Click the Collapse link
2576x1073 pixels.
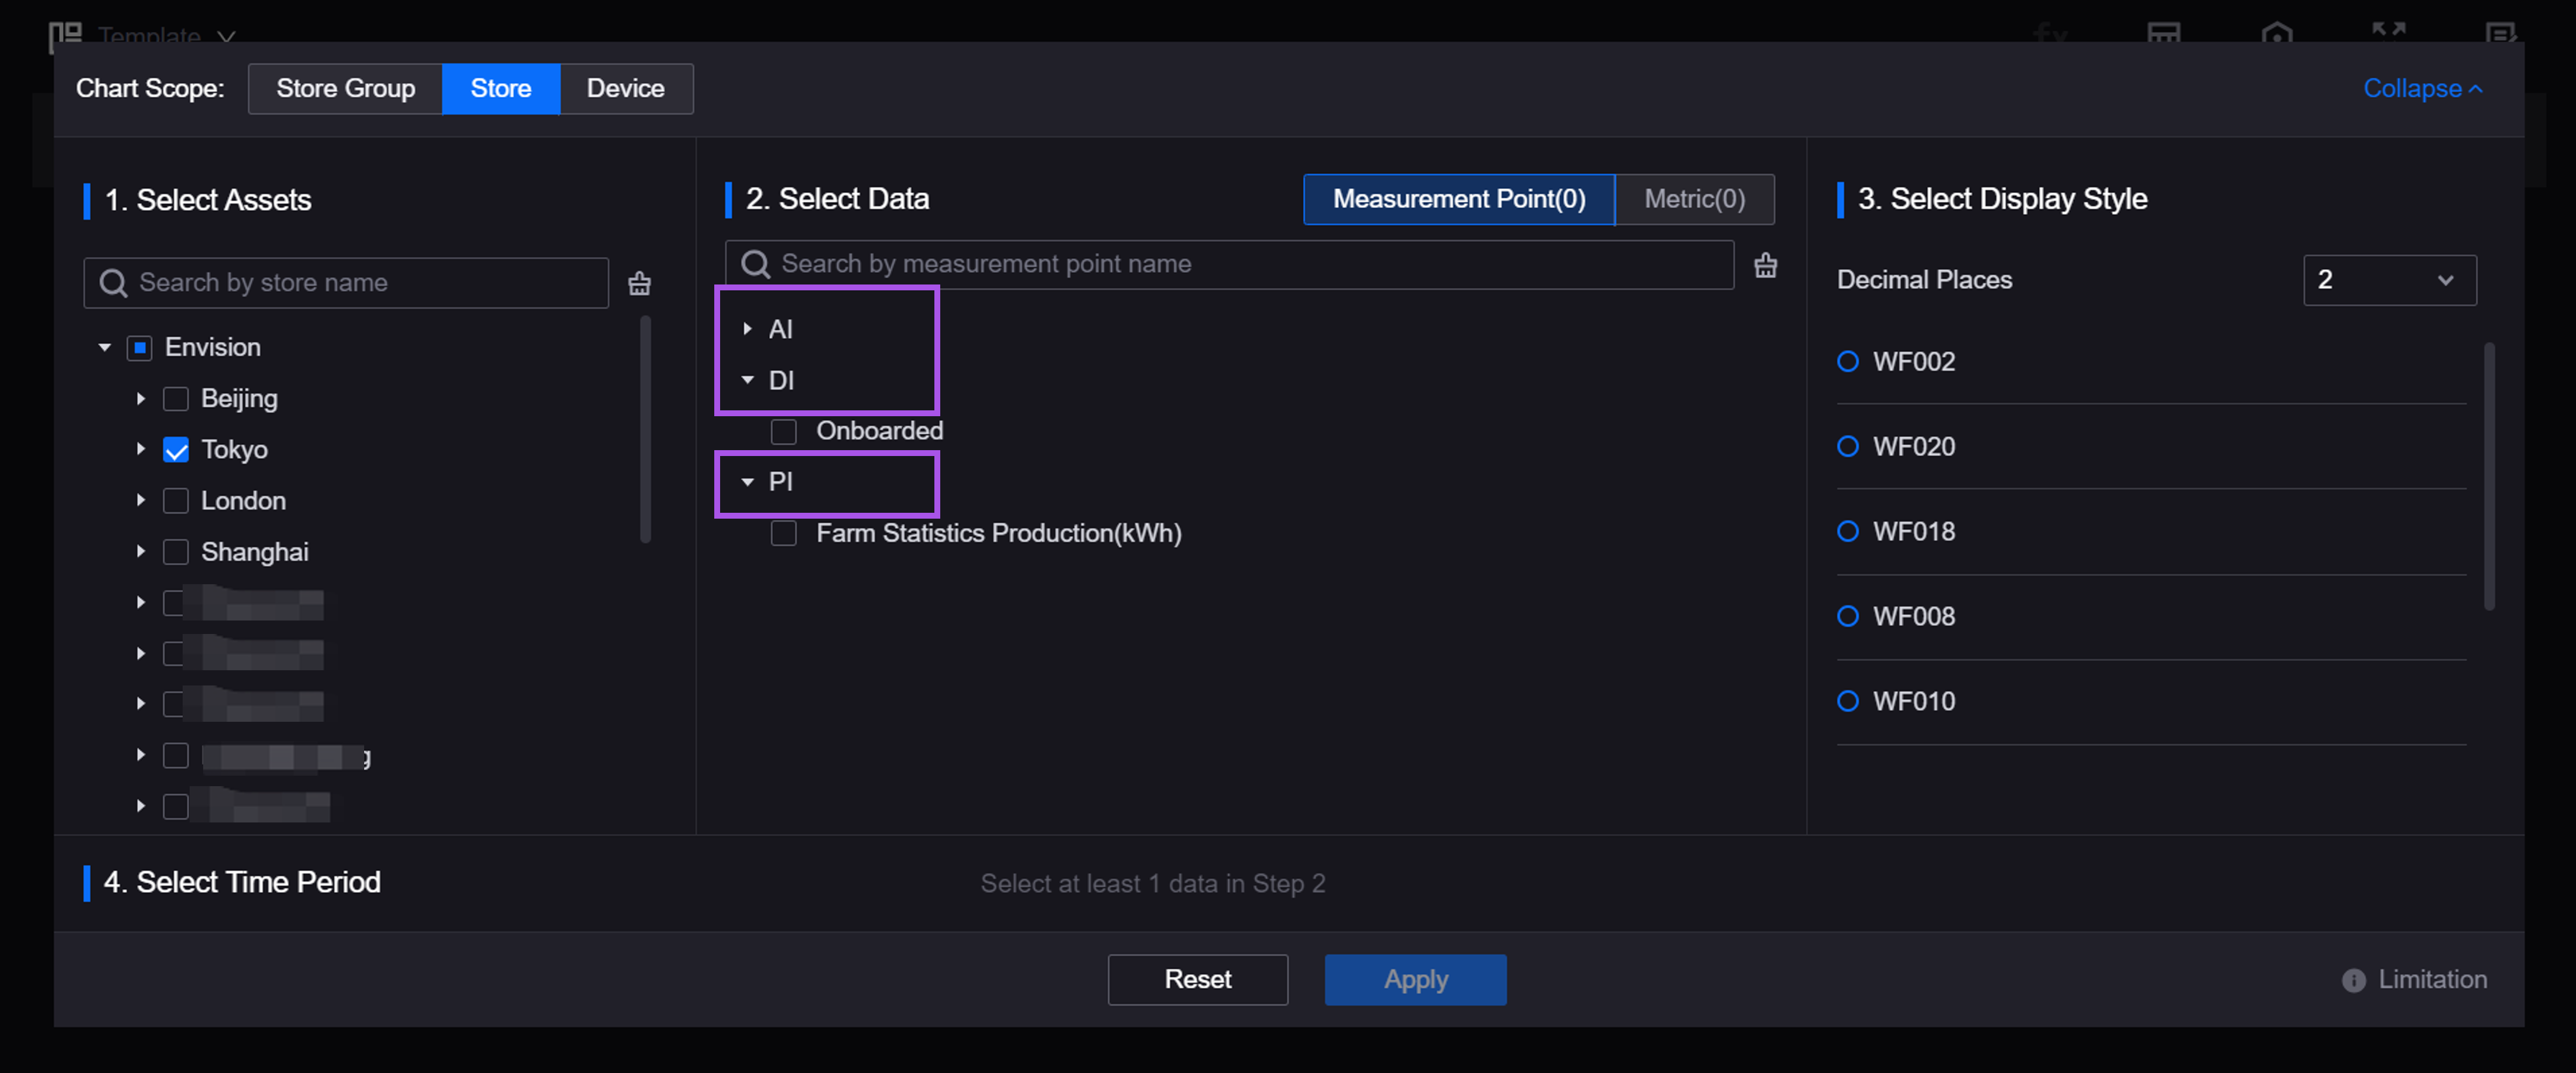coord(2421,88)
